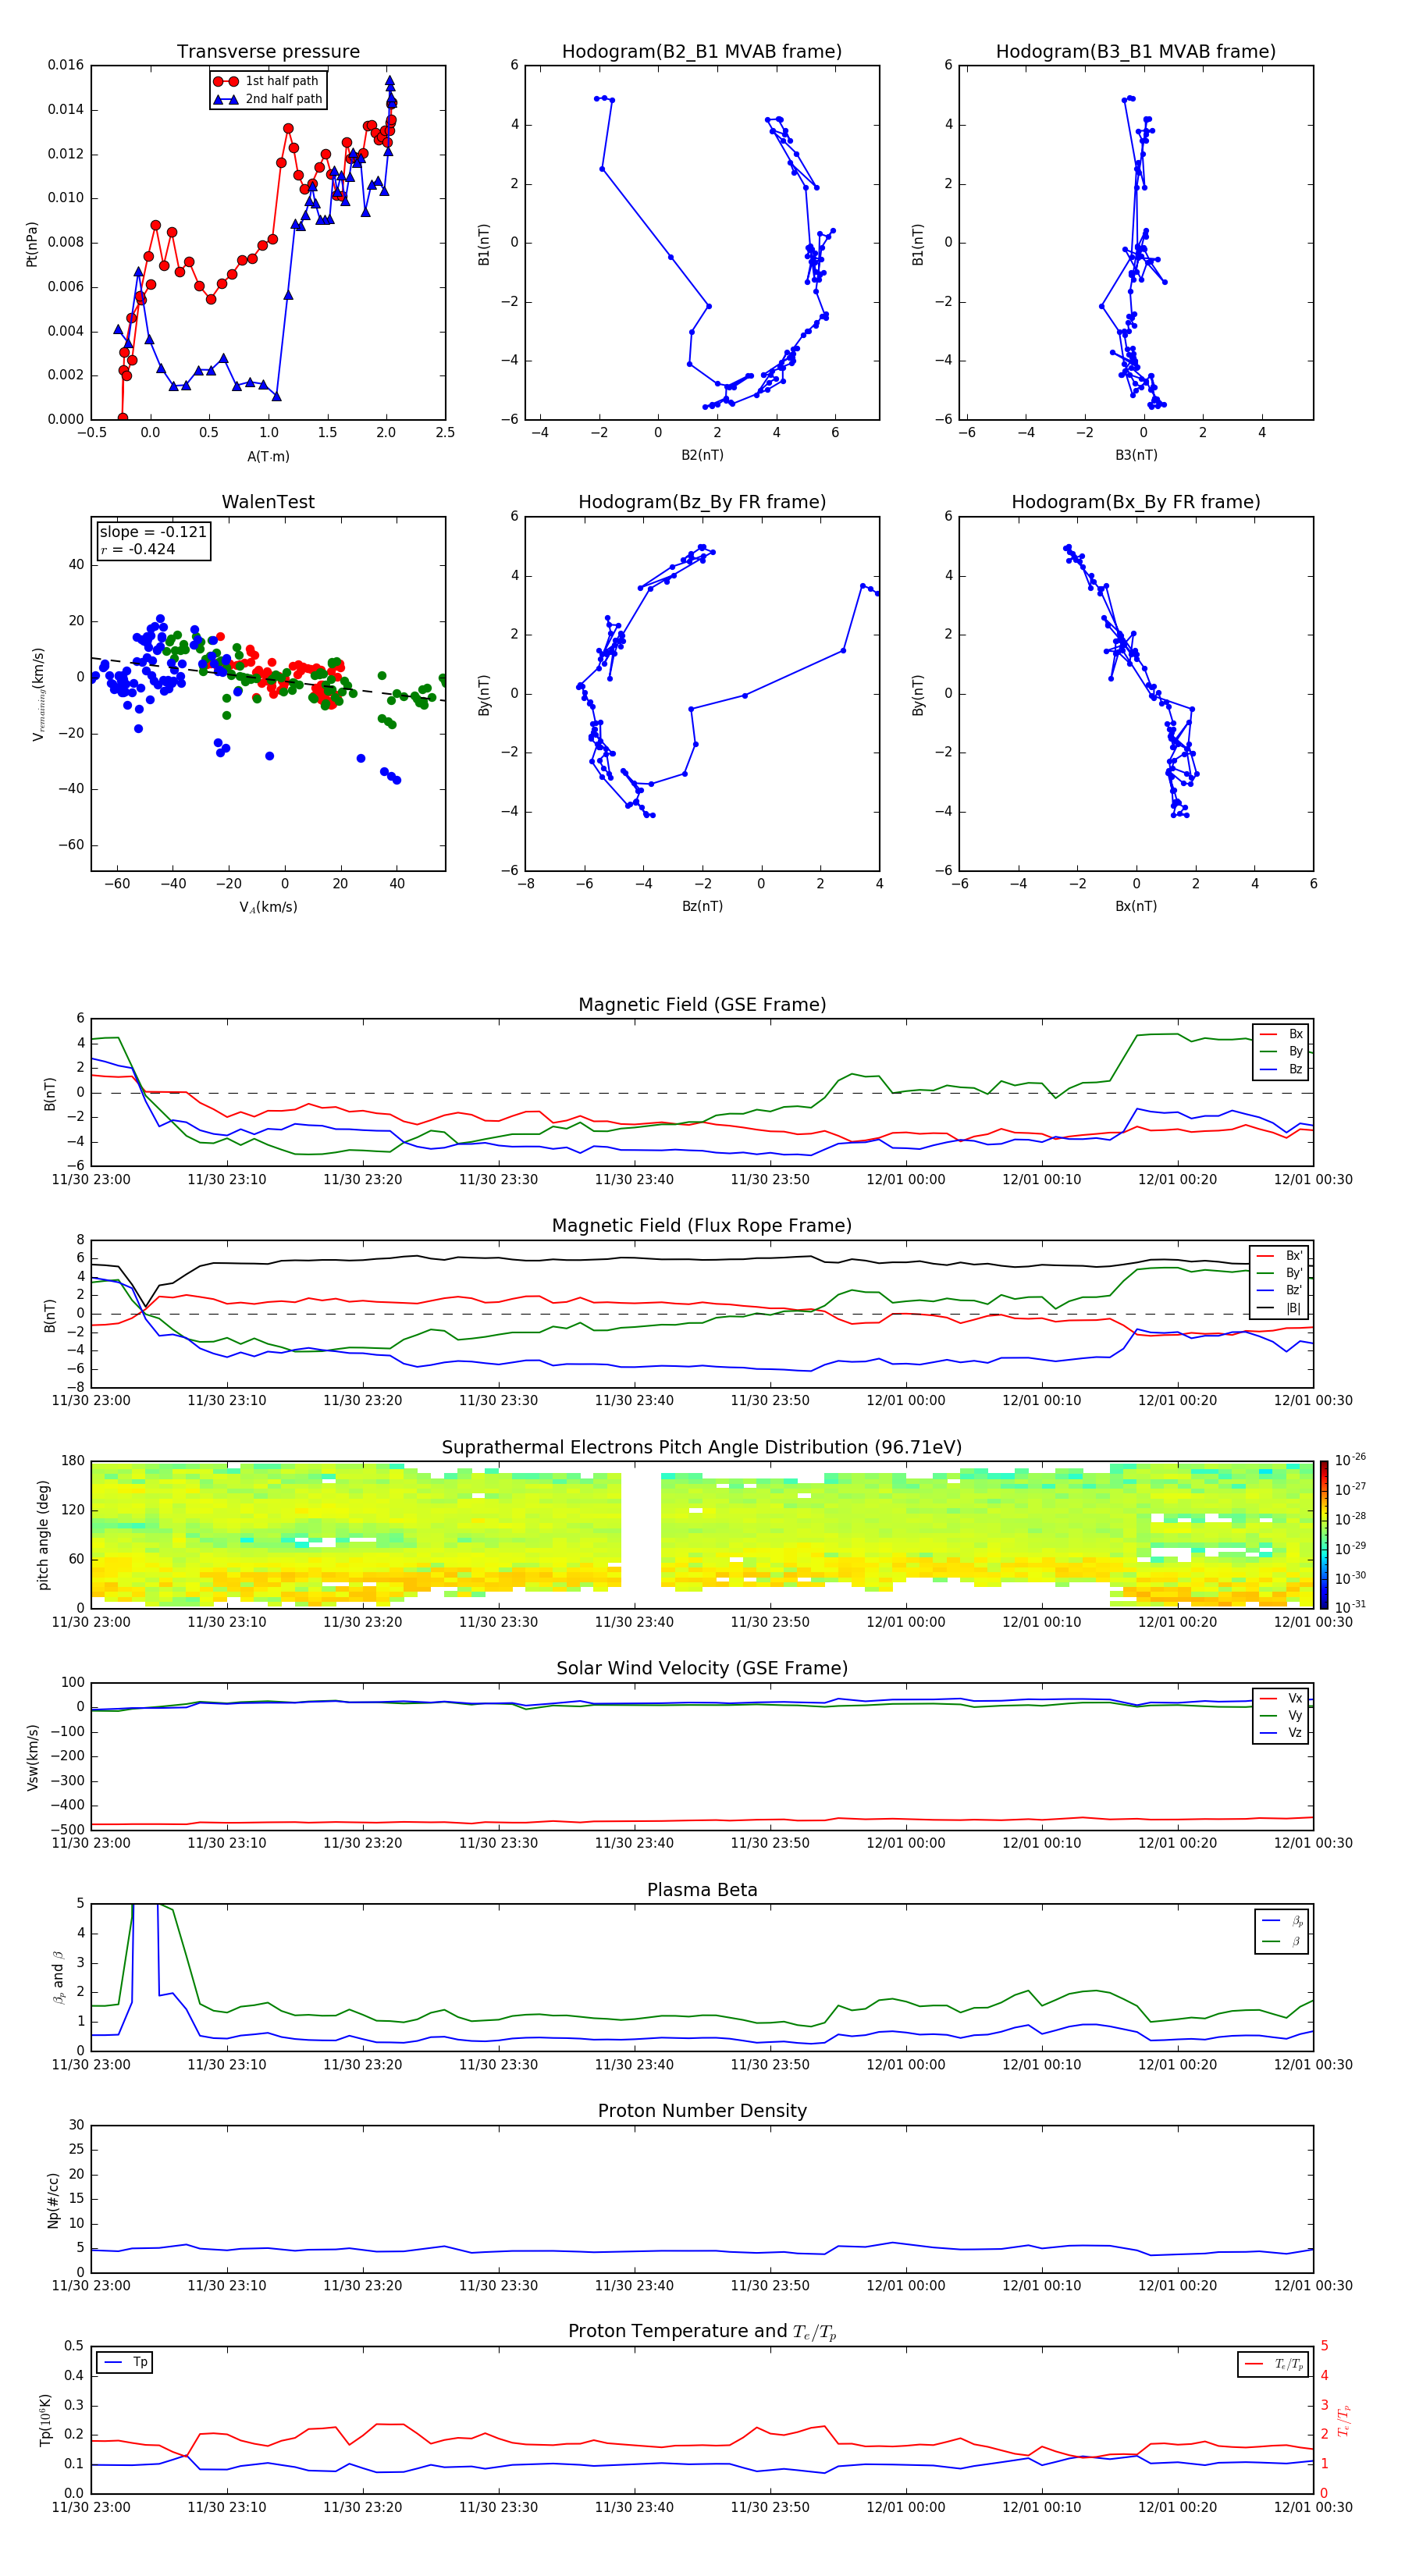The width and height of the screenshot is (1405, 2576).
Task: Click the 'Pt(nPa)' y-axis label
Action: point(32,244)
